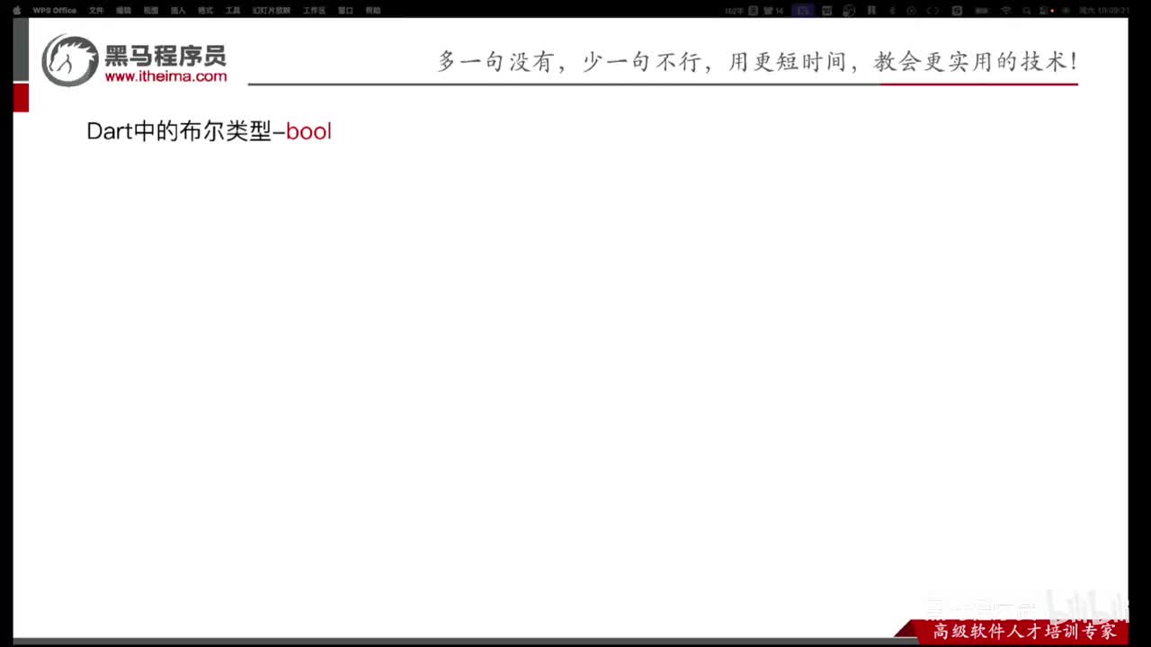Click the WeChat notification count in menu bar
The width and height of the screenshot is (1151, 647).
772,10
